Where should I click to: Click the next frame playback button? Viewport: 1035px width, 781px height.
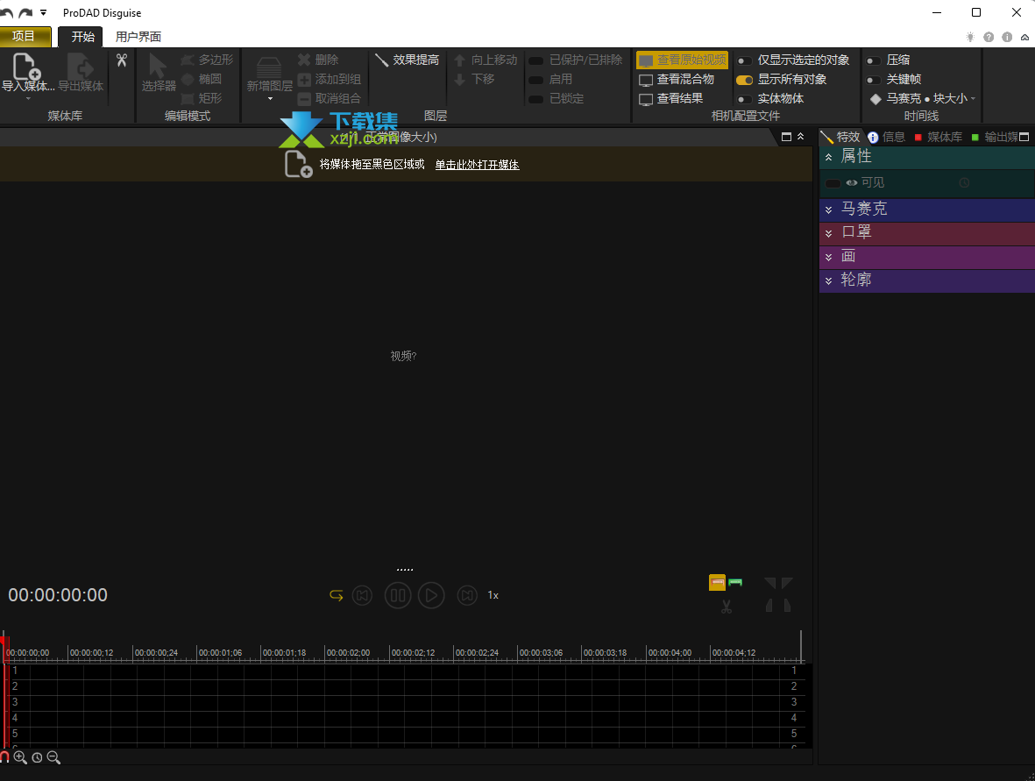coord(467,595)
